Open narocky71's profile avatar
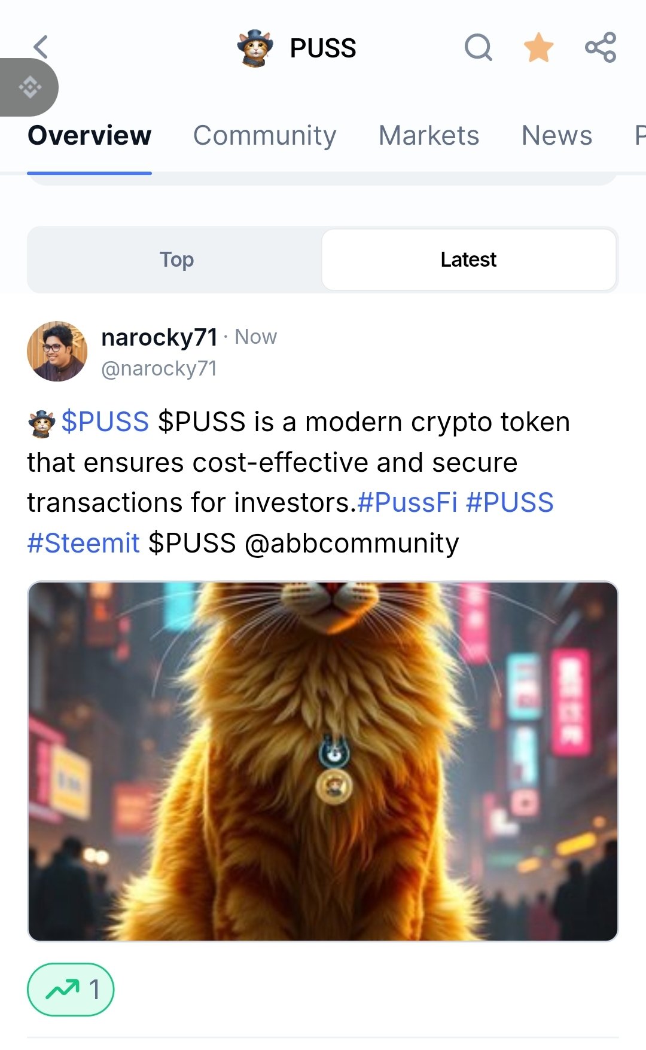646x1050 pixels. tap(57, 352)
